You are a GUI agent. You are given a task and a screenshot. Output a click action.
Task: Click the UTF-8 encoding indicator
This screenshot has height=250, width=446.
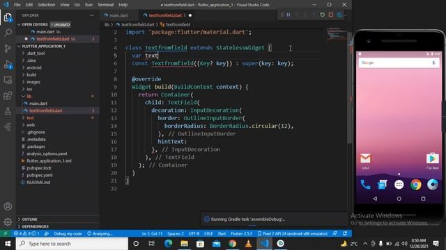(x=194, y=233)
